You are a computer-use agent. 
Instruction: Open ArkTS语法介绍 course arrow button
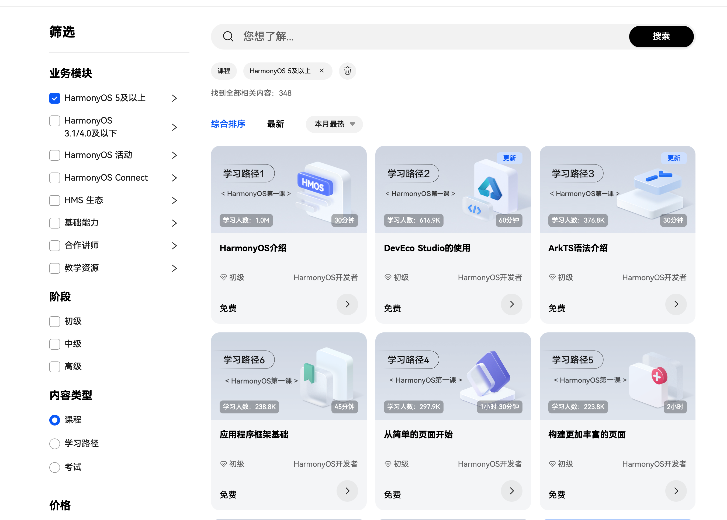point(676,304)
